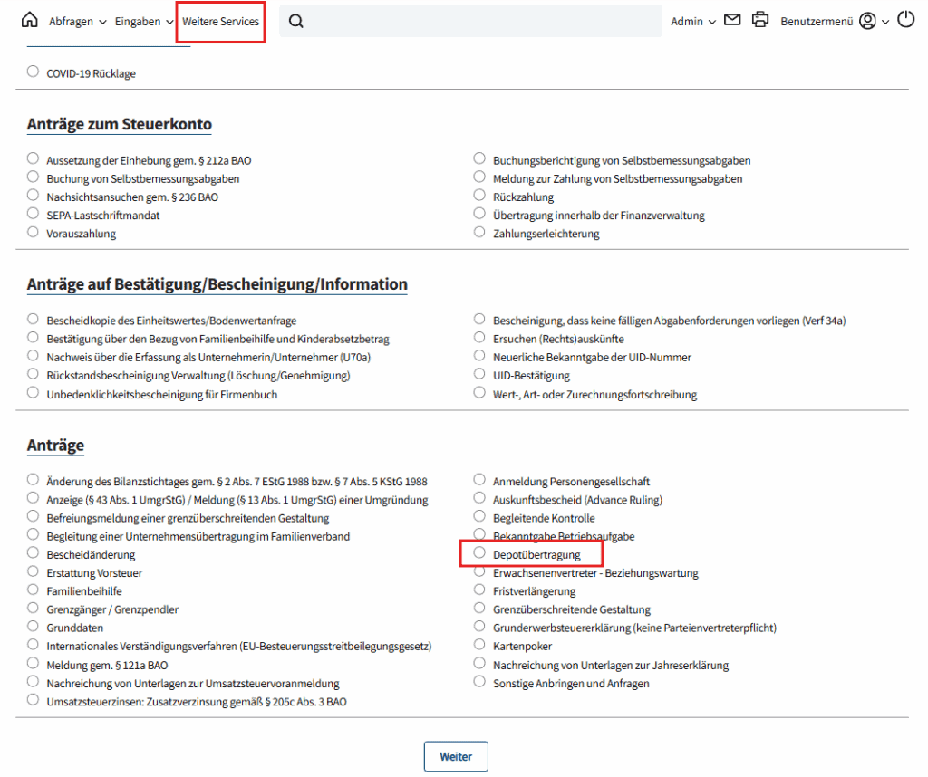The height and width of the screenshot is (777, 928).
Task: Click the power logout icon
Action: (x=905, y=20)
